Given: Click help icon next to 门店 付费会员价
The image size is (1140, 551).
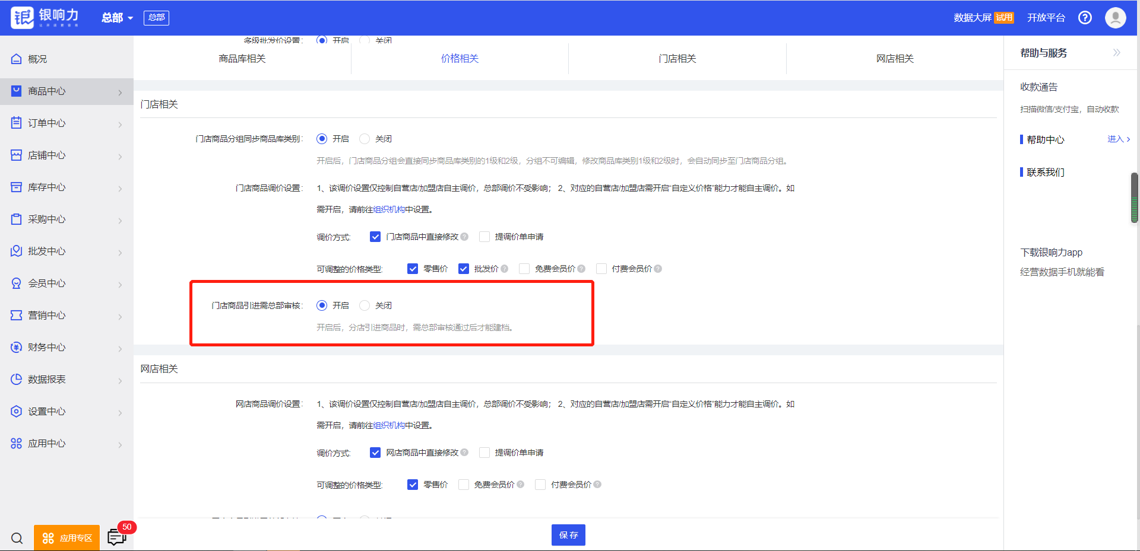Looking at the screenshot, I should click(x=658, y=269).
